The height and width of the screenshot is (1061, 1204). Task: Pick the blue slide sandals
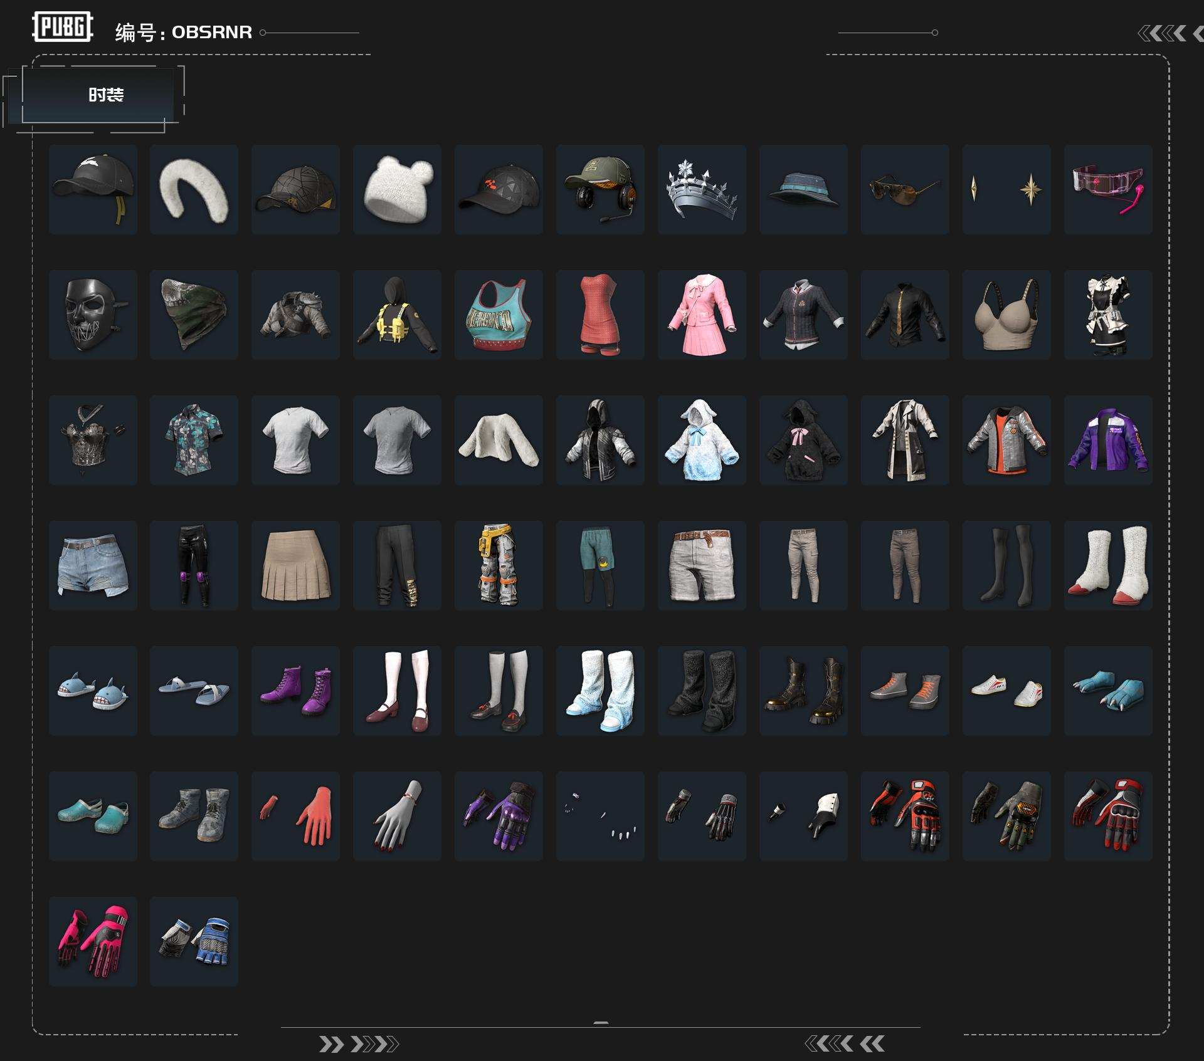pyautogui.click(x=194, y=691)
